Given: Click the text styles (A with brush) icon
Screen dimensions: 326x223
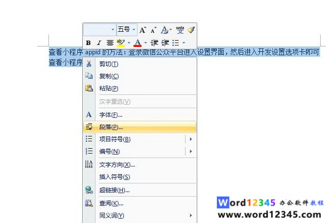Looking at the screenshot, I should click(x=165, y=30).
